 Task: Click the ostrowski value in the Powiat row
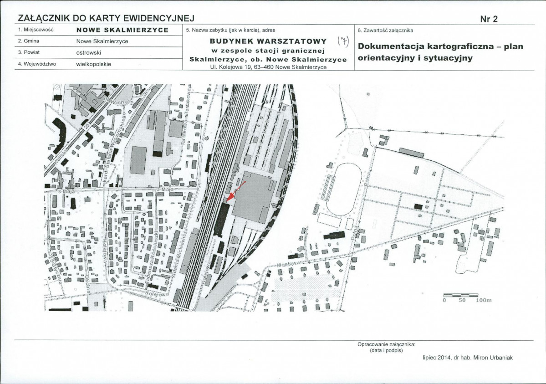coord(89,52)
